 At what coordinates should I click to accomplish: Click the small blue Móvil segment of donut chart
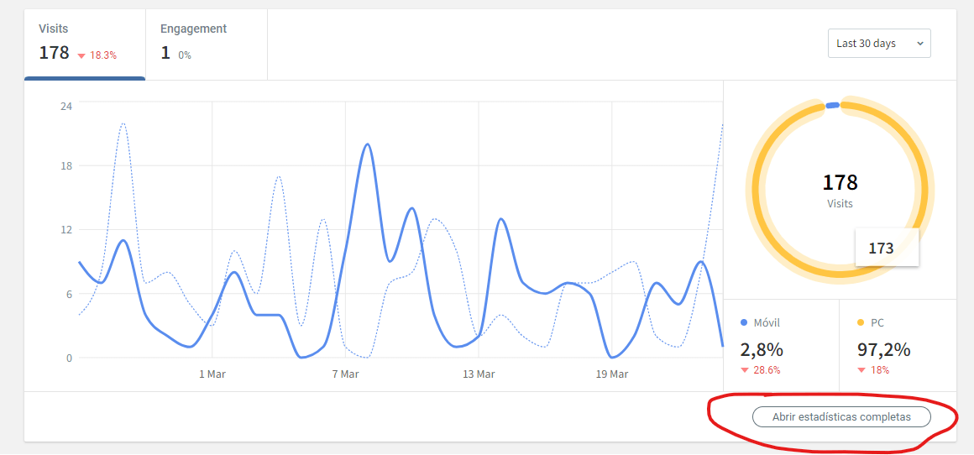click(x=833, y=106)
